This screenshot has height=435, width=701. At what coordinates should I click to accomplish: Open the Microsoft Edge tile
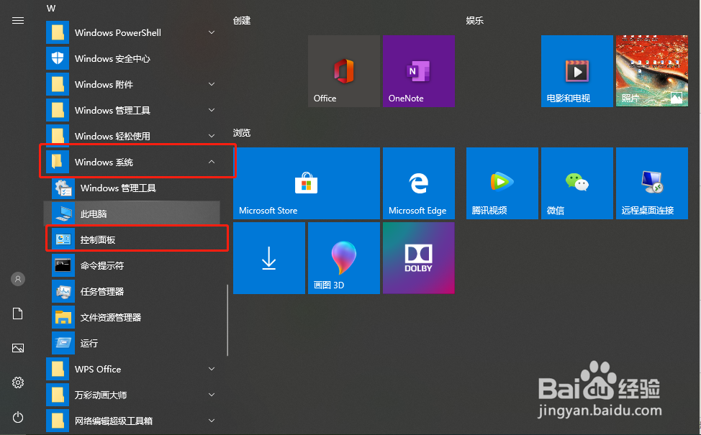[x=418, y=183]
